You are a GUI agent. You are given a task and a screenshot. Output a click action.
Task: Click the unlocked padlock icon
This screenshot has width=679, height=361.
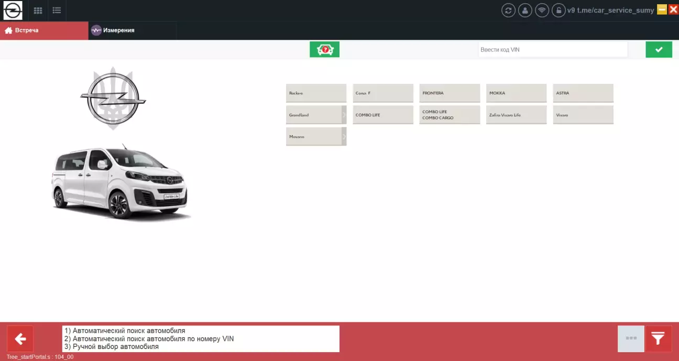[x=558, y=10]
